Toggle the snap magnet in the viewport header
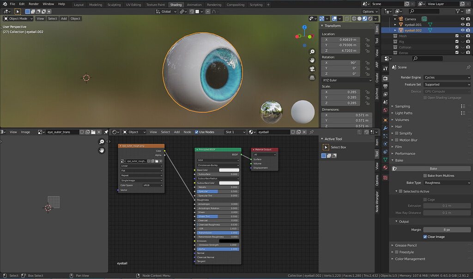 191,12
